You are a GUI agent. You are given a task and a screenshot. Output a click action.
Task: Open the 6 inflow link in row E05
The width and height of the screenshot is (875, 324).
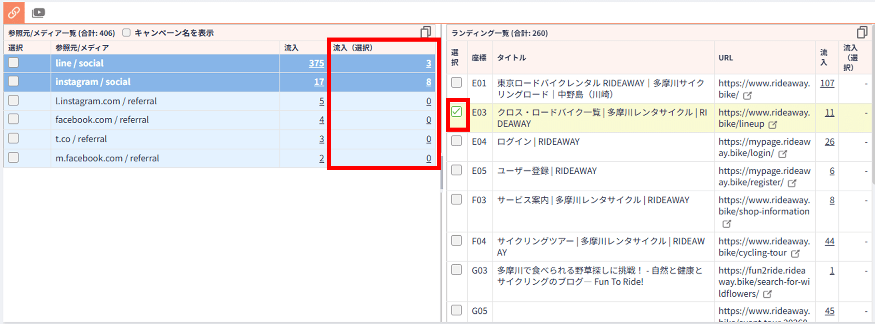pos(832,171)
